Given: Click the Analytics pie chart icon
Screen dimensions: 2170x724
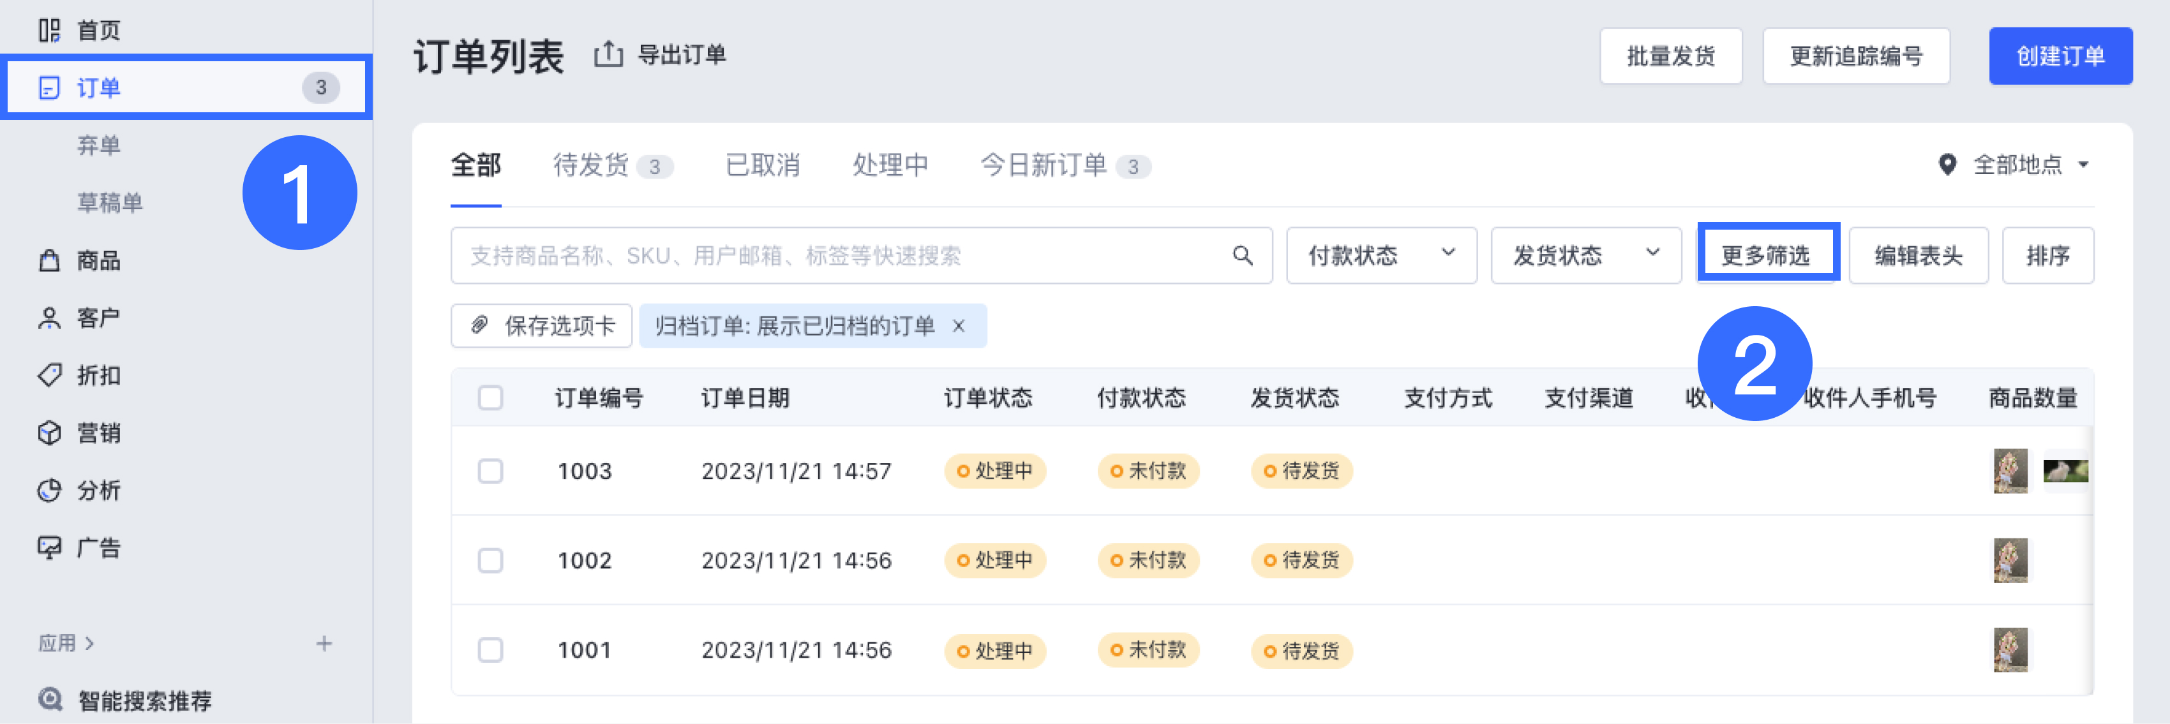Looking at the screenshot, I should [x=50, y=490].
